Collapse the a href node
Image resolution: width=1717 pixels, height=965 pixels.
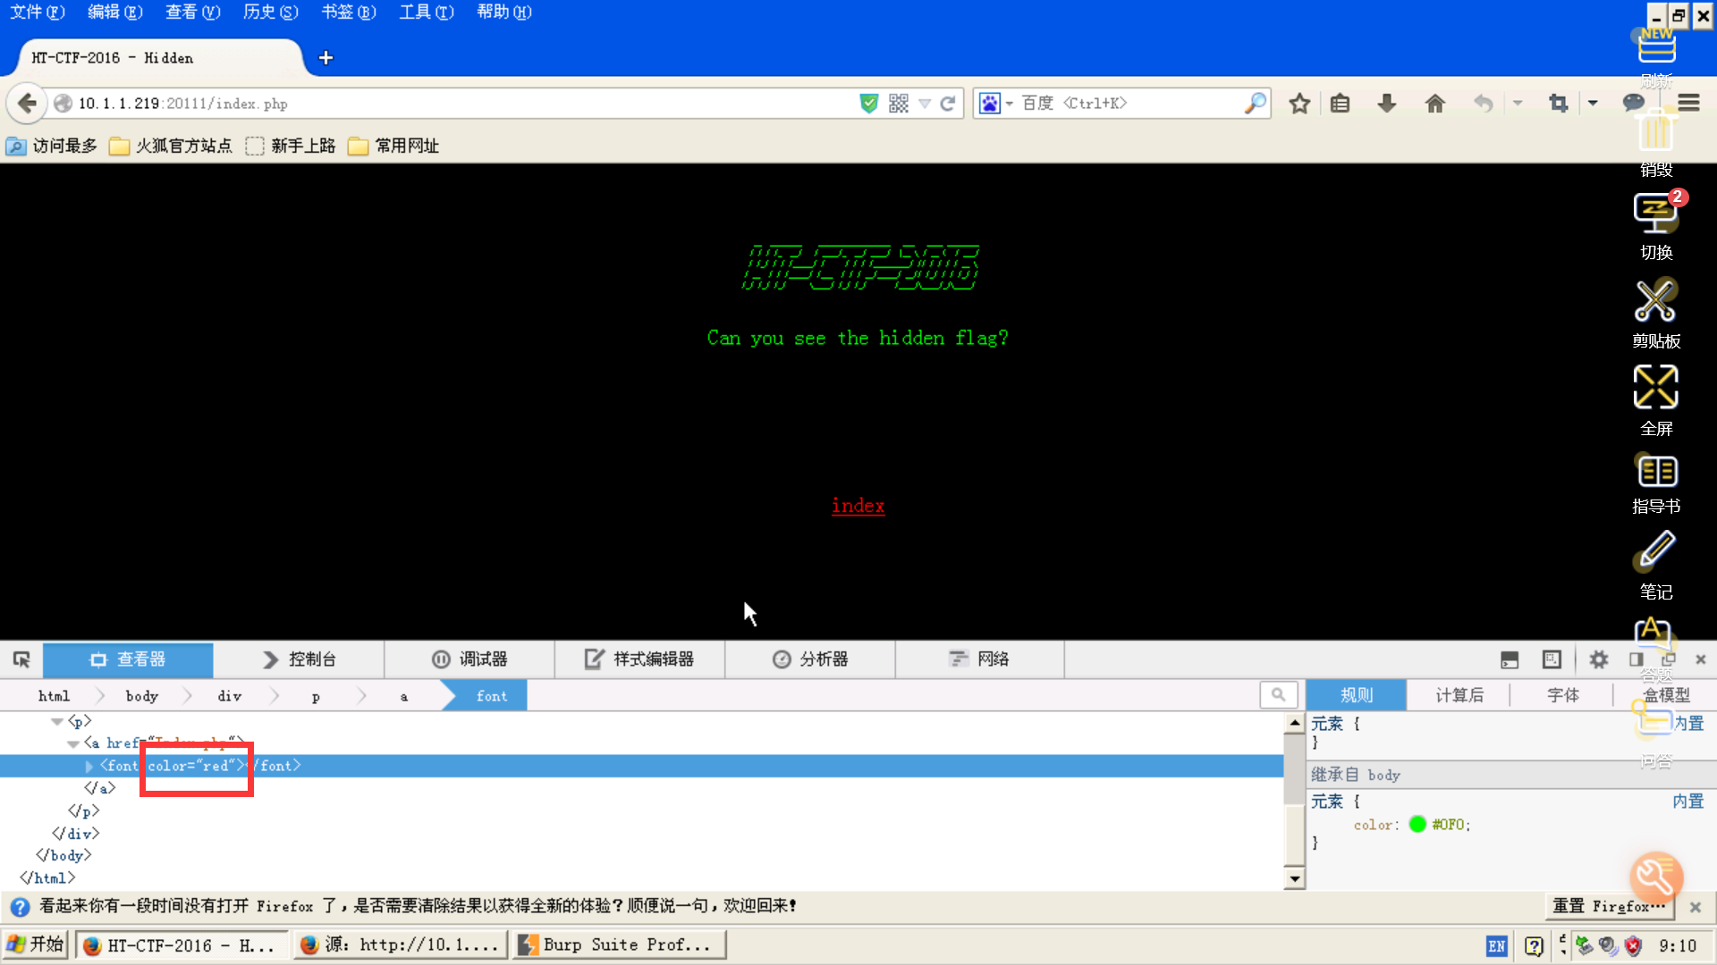click(72, 743)
